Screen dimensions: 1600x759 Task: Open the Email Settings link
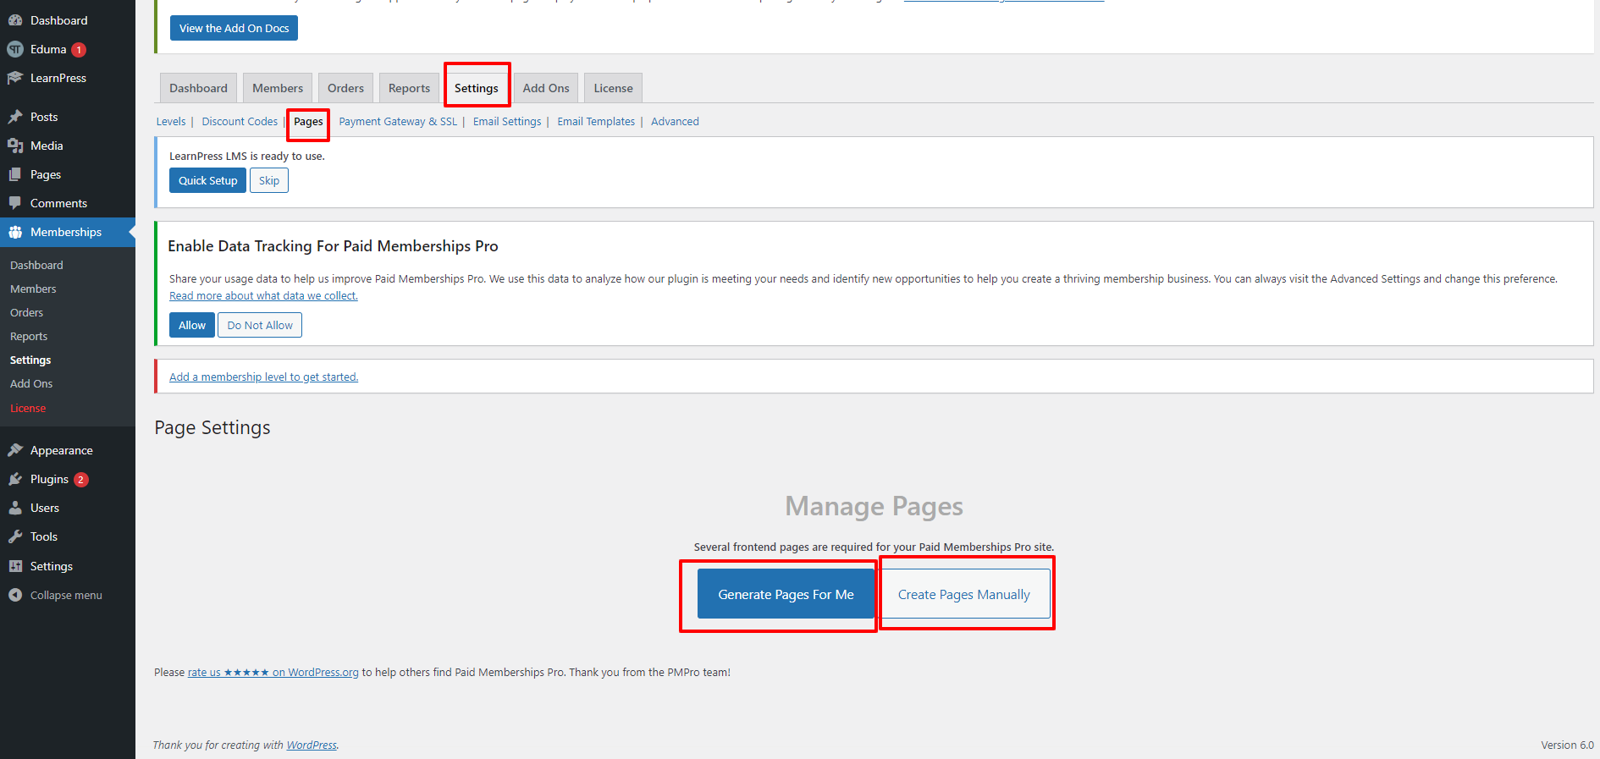click(x=507, y=122)
